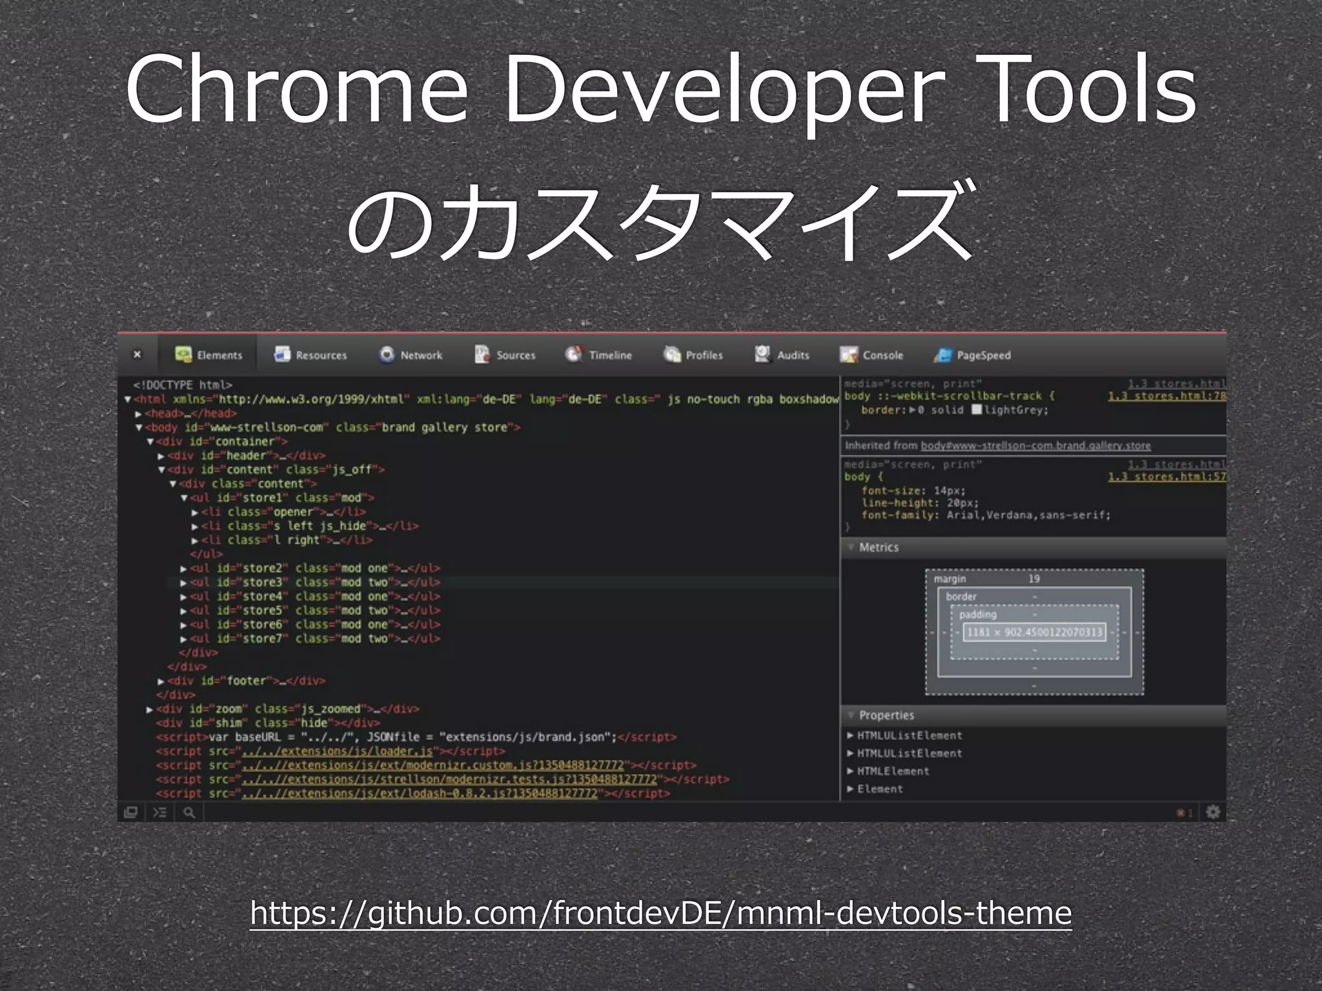Click the Audits tab icon
The width and height of the screenshot is (1322, 991).
(x=762, y=354)
